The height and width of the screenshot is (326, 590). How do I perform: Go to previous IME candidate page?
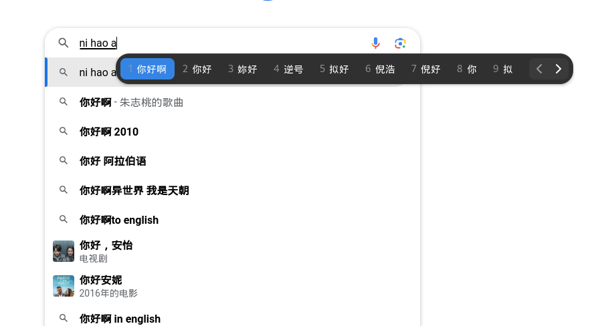pos(539,69)
